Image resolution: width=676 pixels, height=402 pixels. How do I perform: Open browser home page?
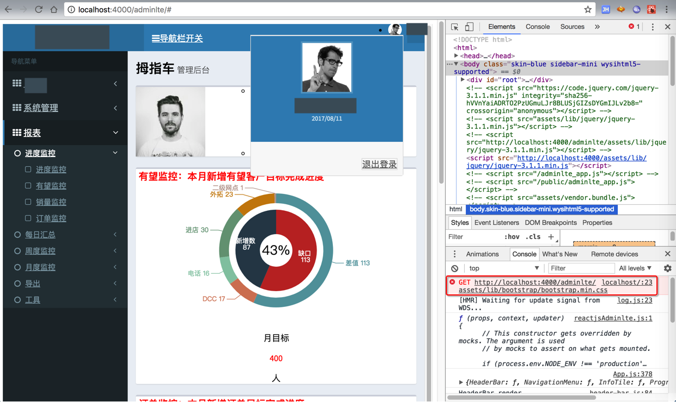[54, 9]
